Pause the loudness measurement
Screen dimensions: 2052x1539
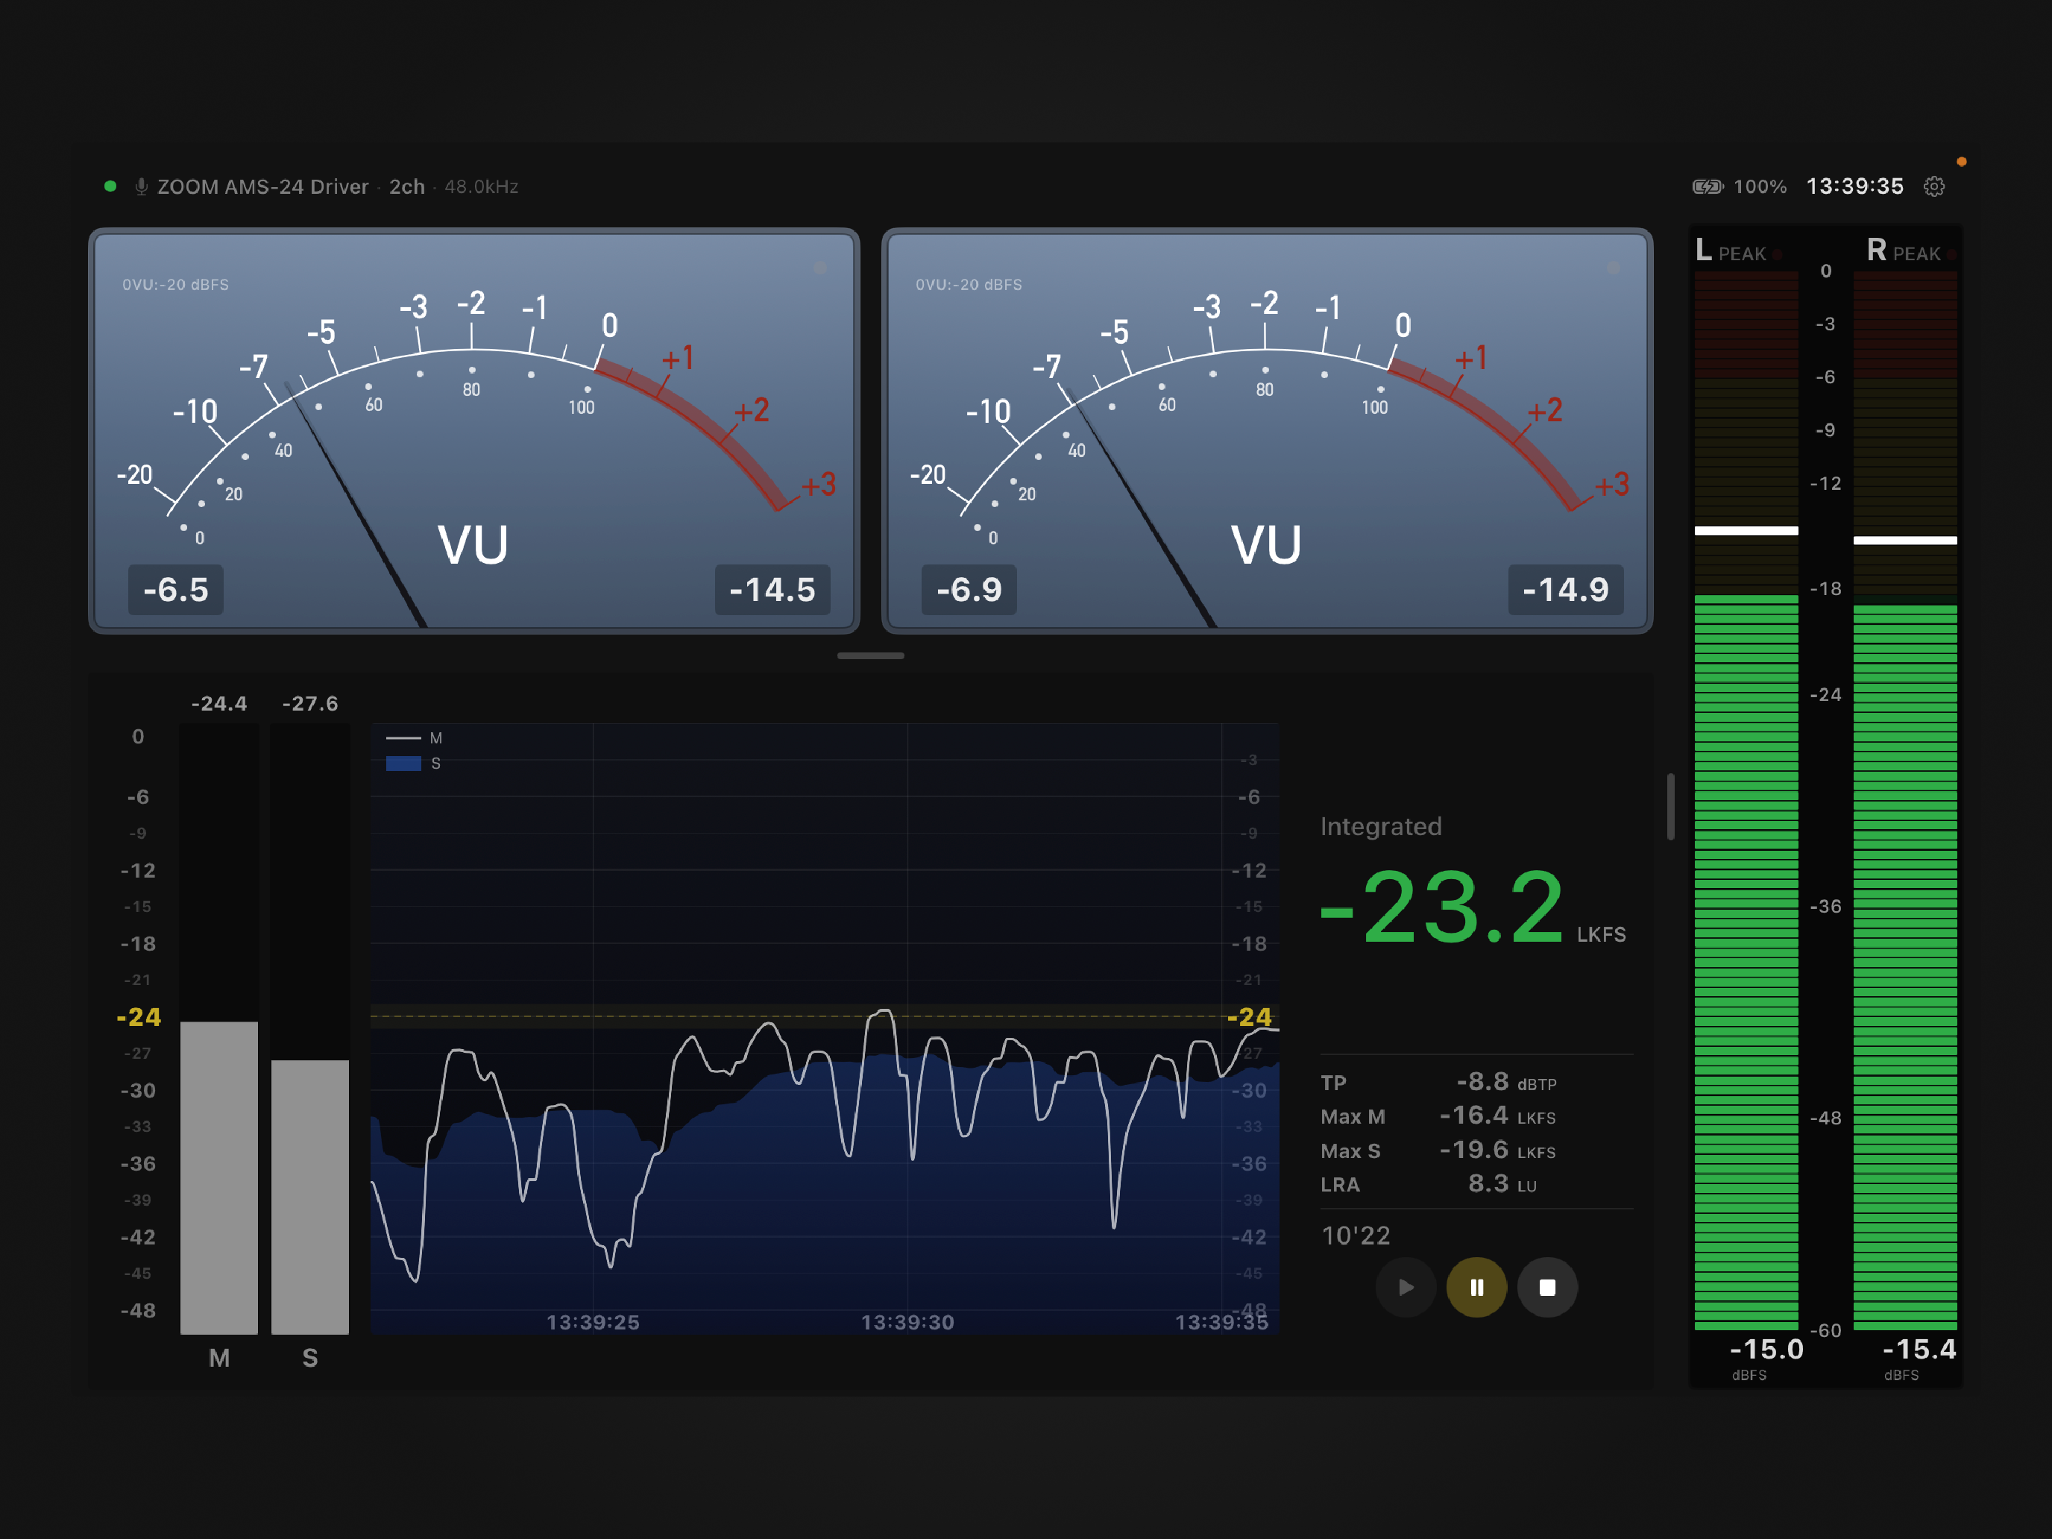pos(1476,1287)
